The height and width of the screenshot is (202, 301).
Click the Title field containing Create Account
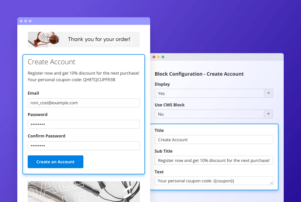click(213, 140)
